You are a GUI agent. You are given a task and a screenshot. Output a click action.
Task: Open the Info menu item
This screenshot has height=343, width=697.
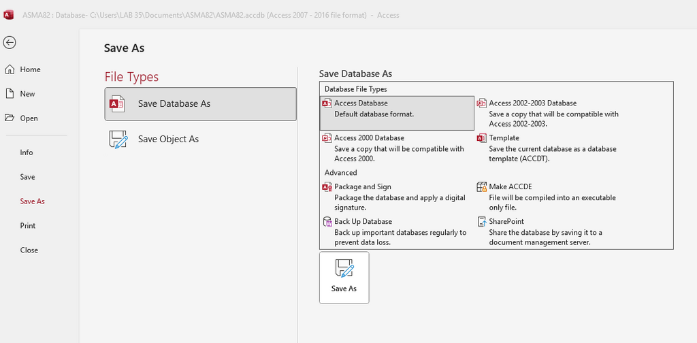[27, 152]
